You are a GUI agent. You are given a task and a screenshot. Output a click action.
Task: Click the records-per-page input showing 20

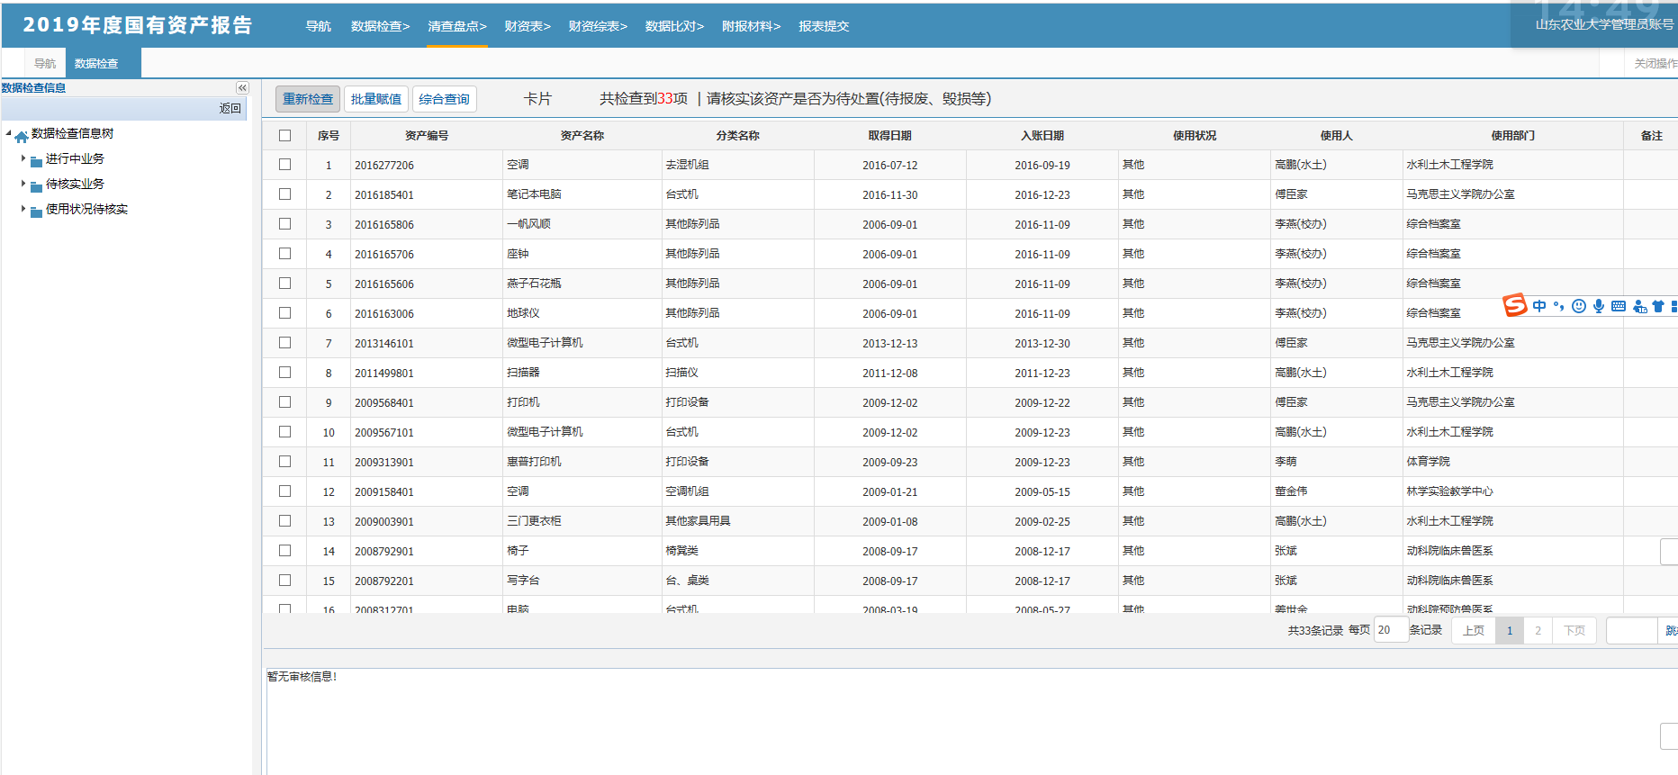(1390, 630)
